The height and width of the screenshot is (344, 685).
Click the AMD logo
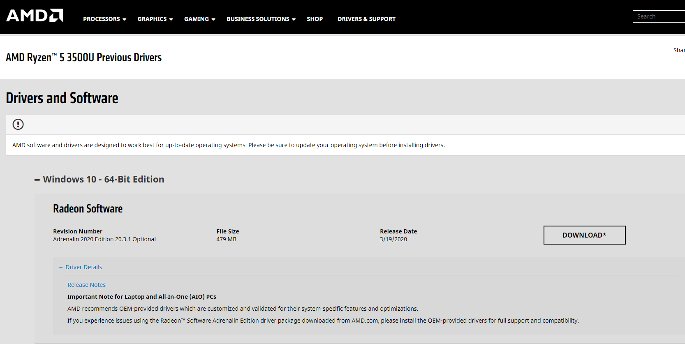[x=35, y=16]
